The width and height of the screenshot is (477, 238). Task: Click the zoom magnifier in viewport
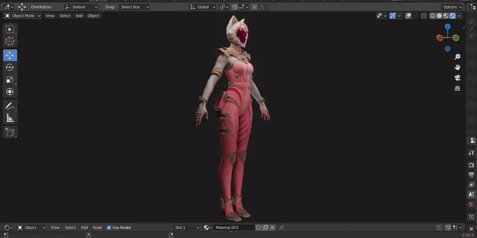(x=457, y=57)
